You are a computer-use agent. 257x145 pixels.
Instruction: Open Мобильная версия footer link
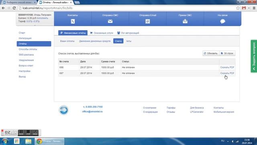point(224,112)
